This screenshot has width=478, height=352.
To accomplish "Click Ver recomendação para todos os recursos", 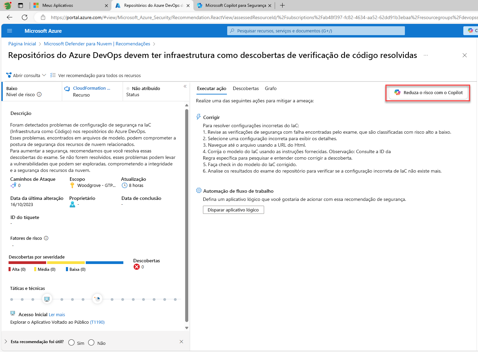I will (x=95, y=75).
